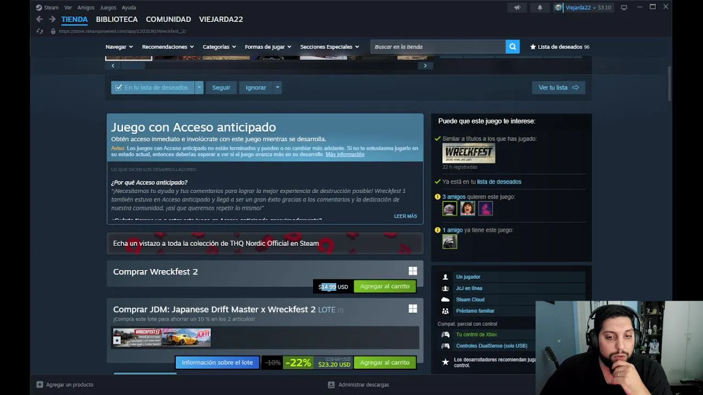Add Wreckfest 2 to cart

tap(384, 286)
